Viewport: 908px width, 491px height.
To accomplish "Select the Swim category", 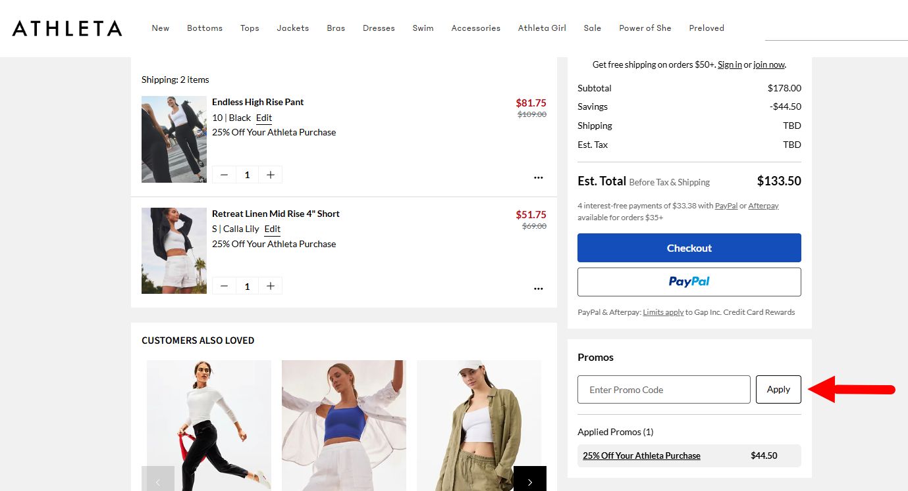I will point(423,28).
